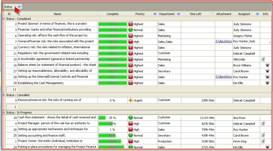Sort the list by the Name column header
This screenshot has height=151, width=273.
tap(57, 14)
